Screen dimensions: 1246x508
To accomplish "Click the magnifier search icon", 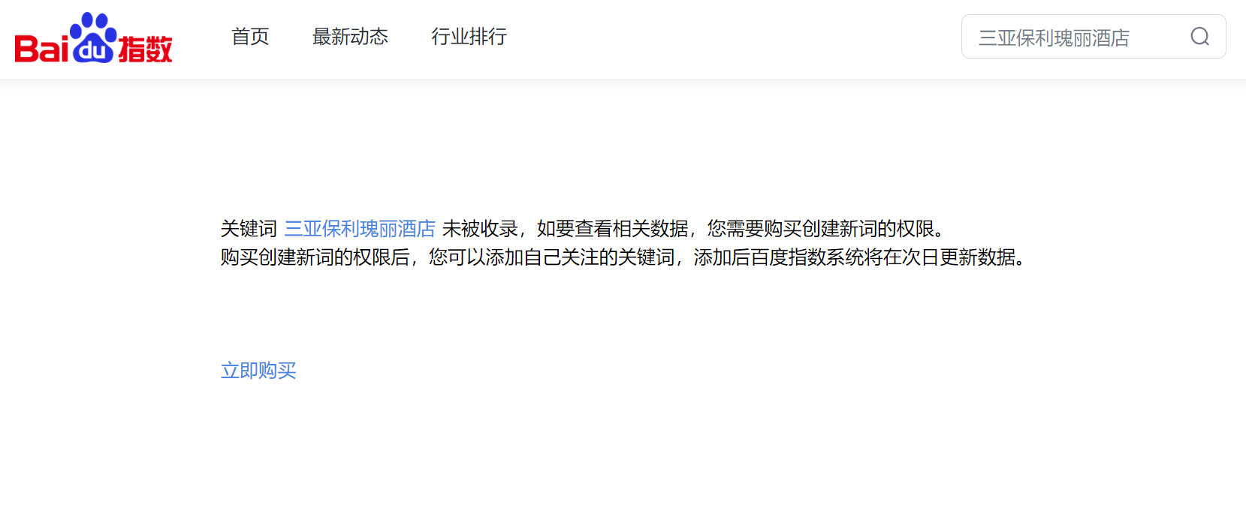I will 1199,37.
